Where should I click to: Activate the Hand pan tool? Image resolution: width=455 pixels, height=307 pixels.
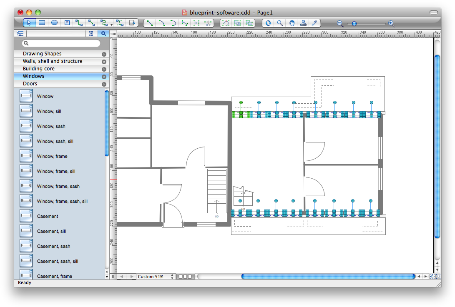tap(292, 23)
